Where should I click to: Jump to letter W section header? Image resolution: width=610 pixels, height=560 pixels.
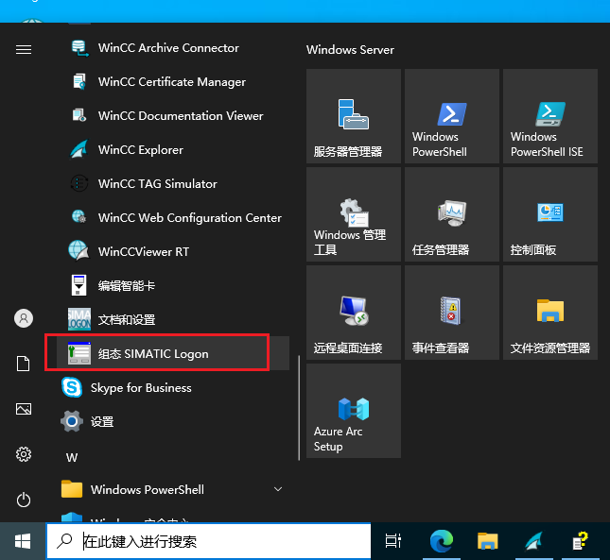click(x=71, y=457)
